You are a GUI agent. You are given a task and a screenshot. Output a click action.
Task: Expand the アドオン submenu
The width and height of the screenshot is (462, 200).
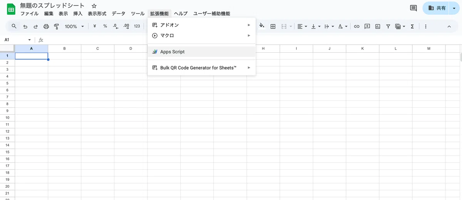coord(201,25)
